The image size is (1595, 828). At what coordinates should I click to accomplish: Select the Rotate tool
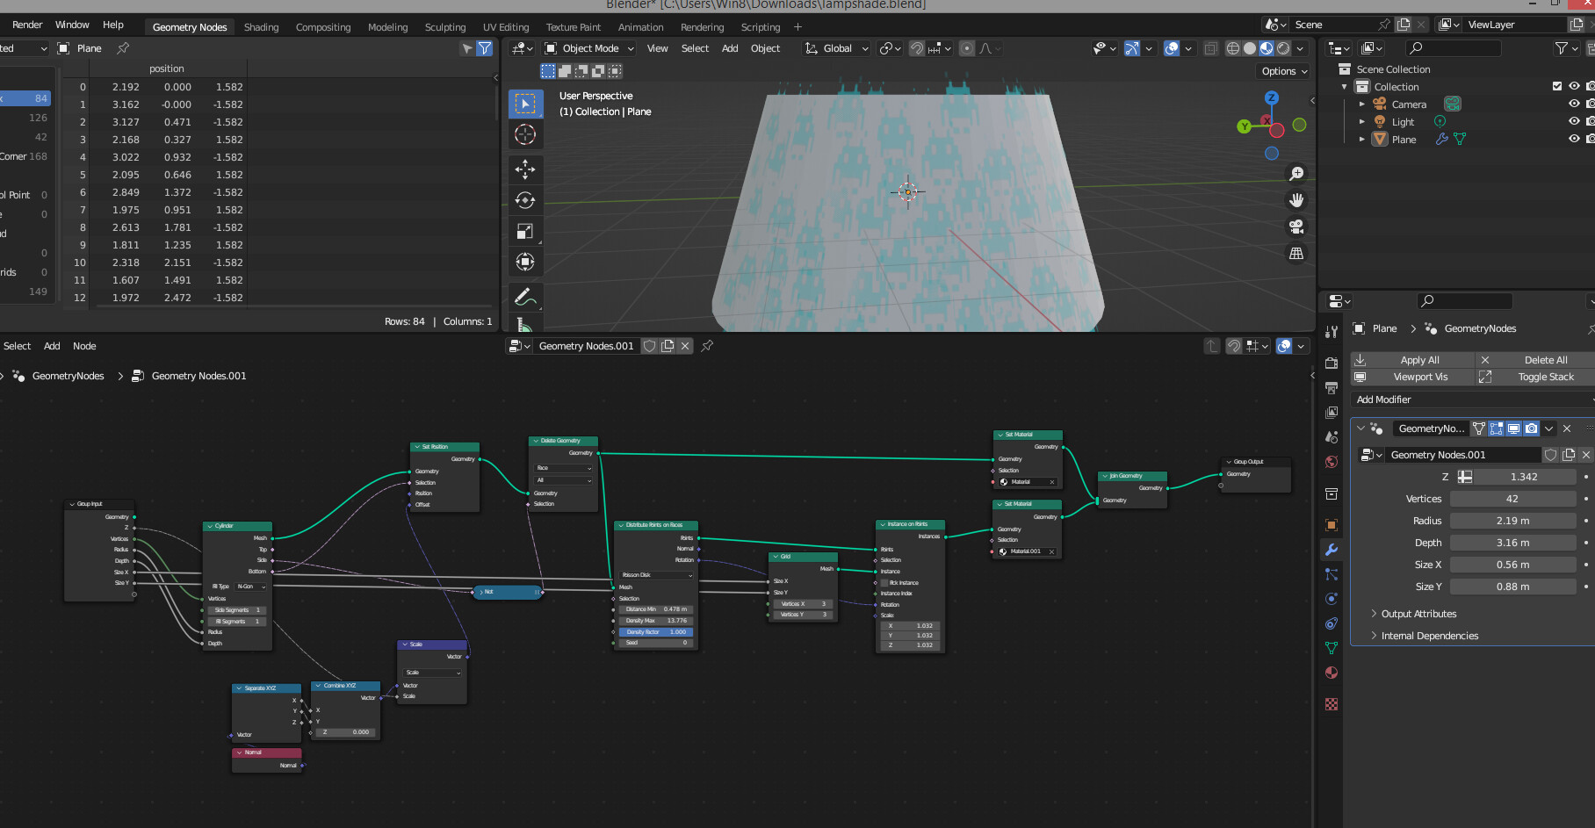525,200
